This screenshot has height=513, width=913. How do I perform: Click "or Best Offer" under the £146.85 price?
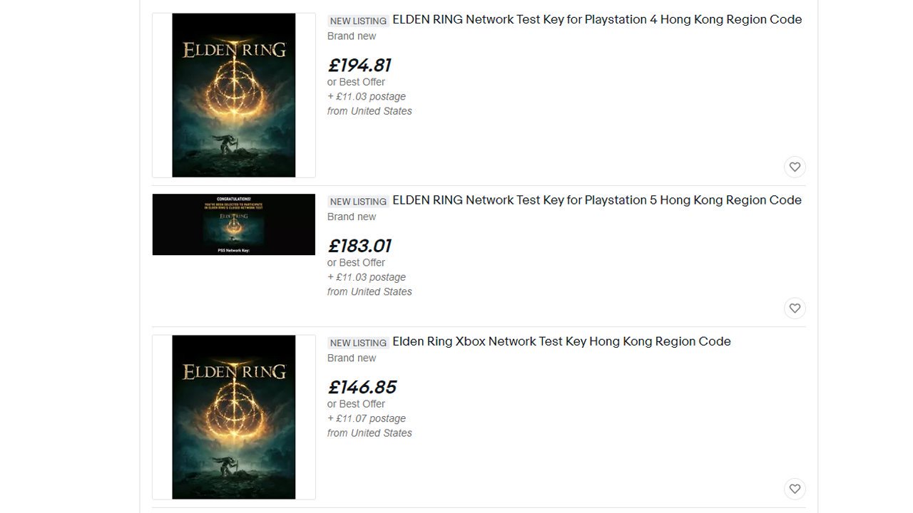click(x=356, y=403)
